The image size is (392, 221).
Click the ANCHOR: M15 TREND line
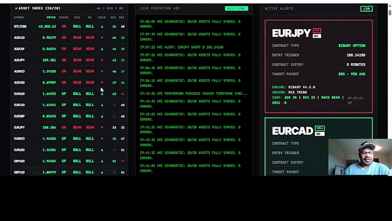tap(289, 92)
